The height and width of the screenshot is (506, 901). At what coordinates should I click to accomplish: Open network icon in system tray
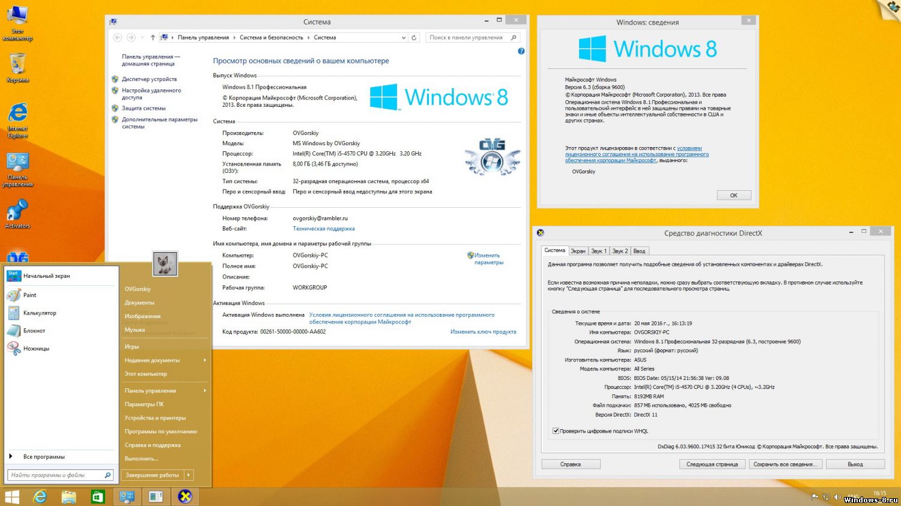826,497
